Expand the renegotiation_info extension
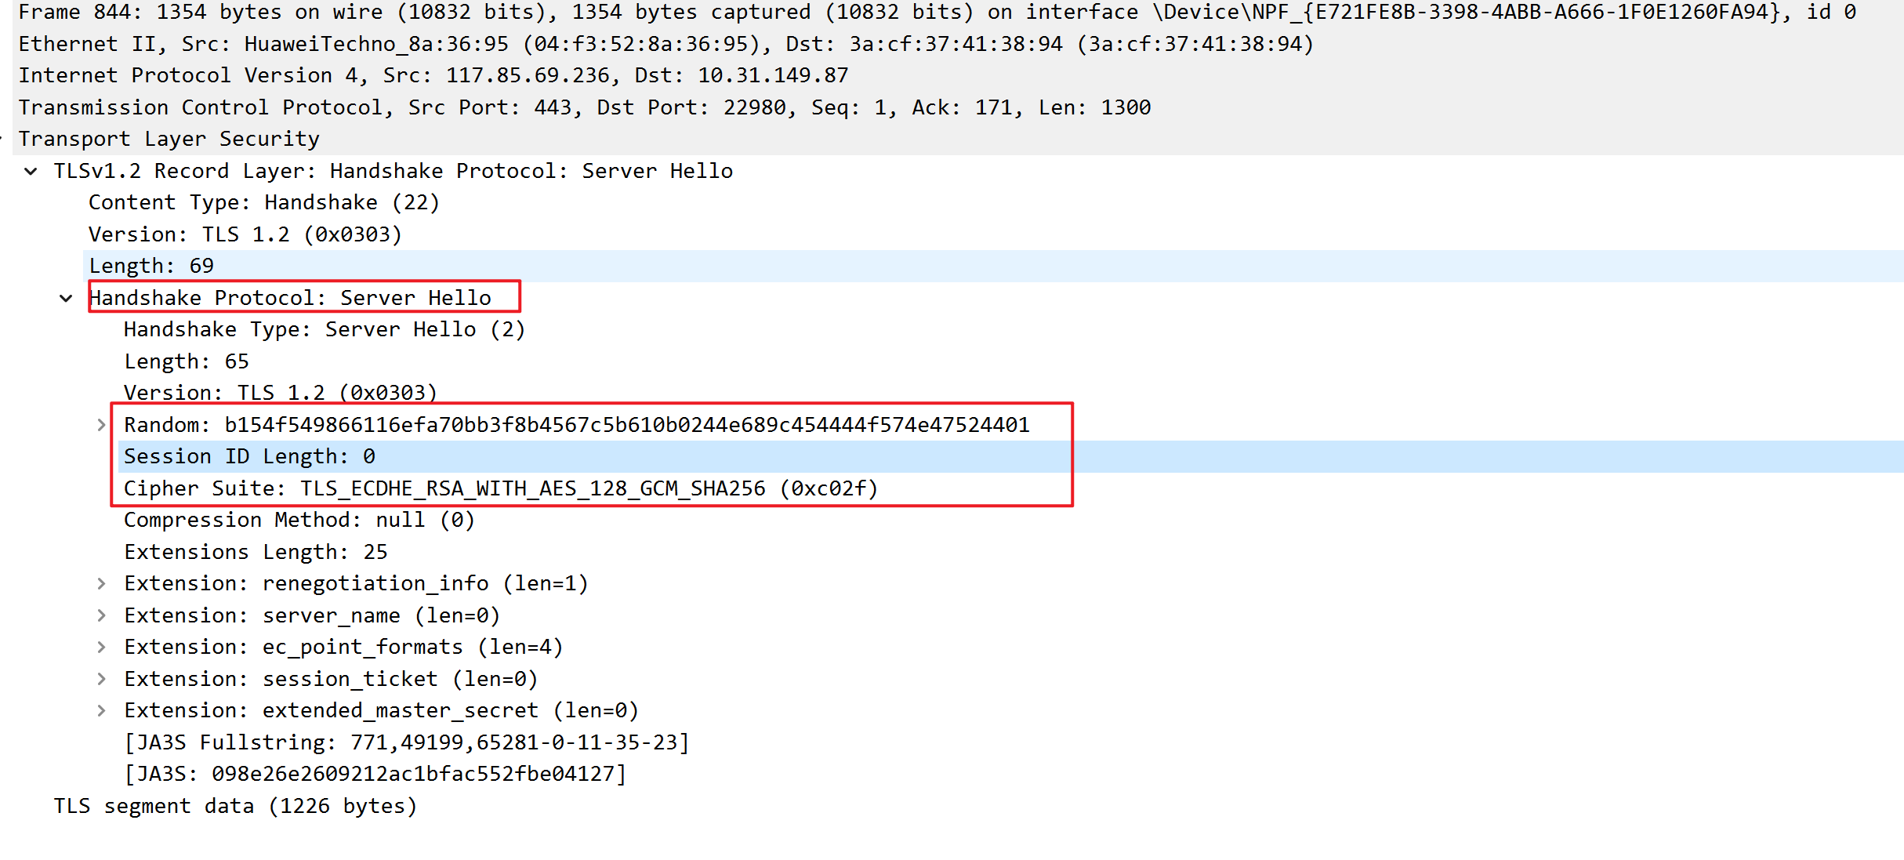This screenshot has height=860, width=1904. (x=101, y=583)
